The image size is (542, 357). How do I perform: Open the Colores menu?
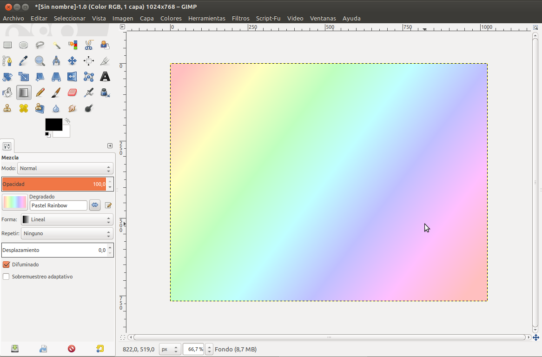pyautogui.click(x=171, y=18)
